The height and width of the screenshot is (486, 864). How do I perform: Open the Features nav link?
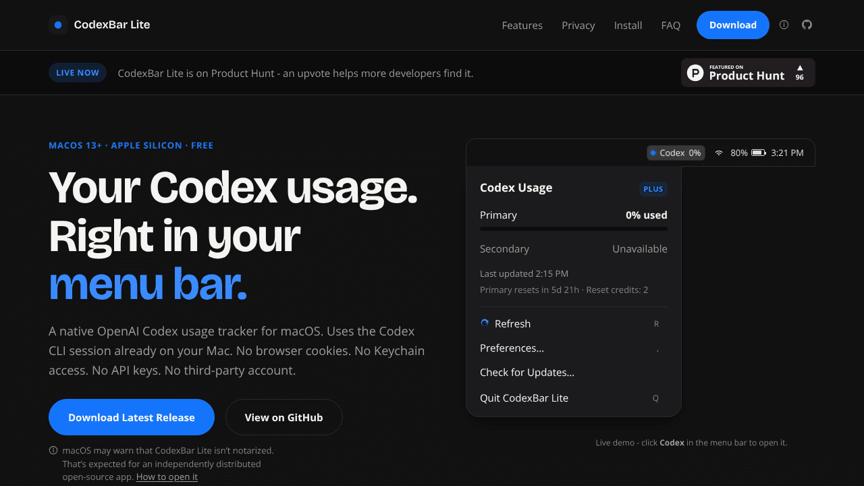point(522,26)
